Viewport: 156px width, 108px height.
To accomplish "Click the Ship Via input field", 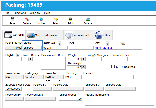I will click(x=55, y=48).
